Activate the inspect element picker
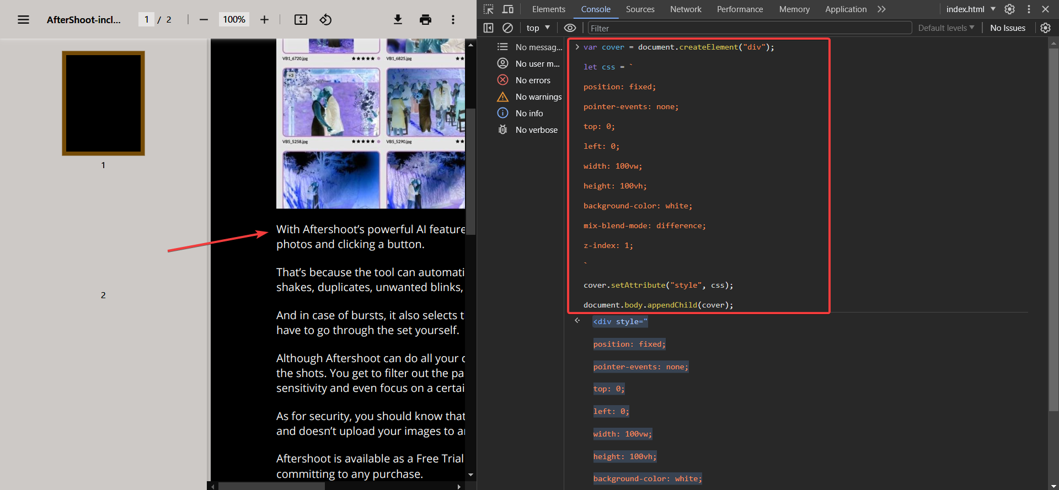Viewport: 1059px width, 490px height. click(x=489, y=9)
